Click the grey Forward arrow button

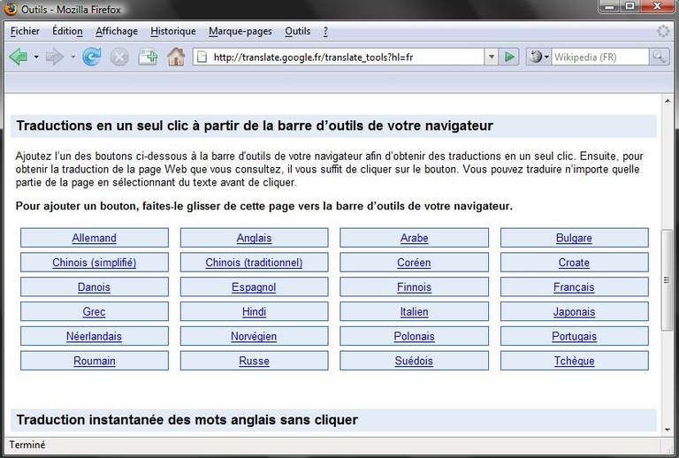click(x=54, y=57)
